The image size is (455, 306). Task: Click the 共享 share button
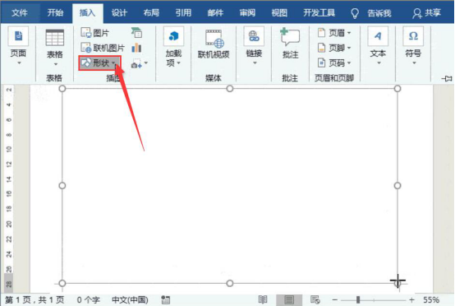pos(426,13)
